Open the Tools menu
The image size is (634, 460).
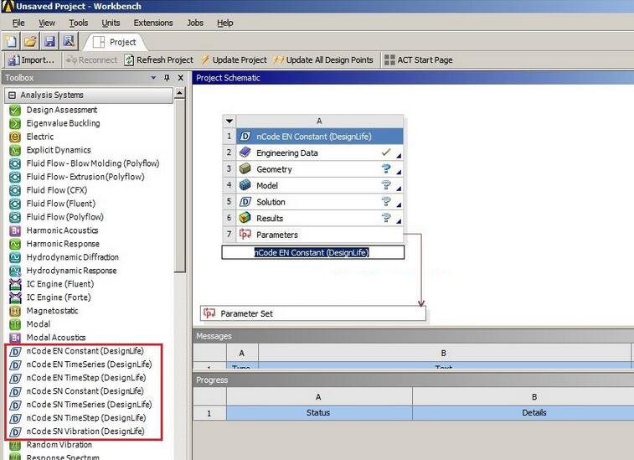tap(79, 23)
